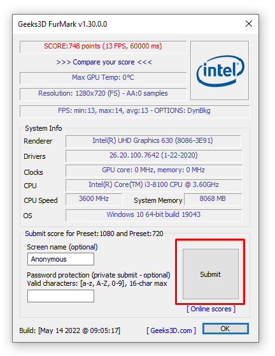Confirm with the OK button
Screen dimensions: 275x356
coord(225,329)
